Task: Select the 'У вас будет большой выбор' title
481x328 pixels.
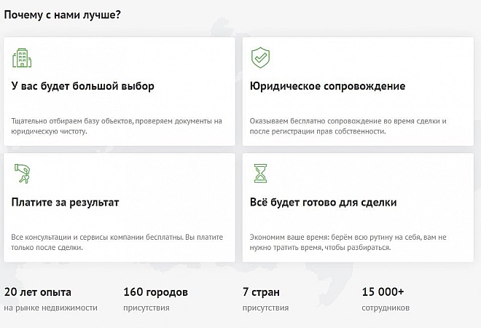Action: coord(83,87)
